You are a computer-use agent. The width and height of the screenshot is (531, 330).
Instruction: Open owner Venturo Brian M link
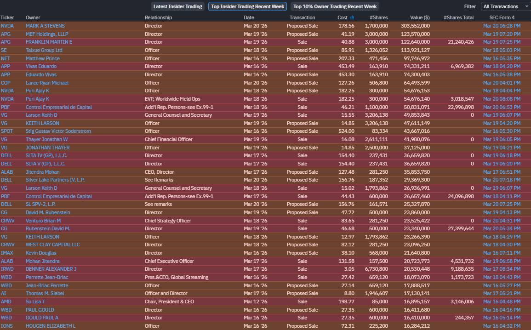click(x=43, y=220)
